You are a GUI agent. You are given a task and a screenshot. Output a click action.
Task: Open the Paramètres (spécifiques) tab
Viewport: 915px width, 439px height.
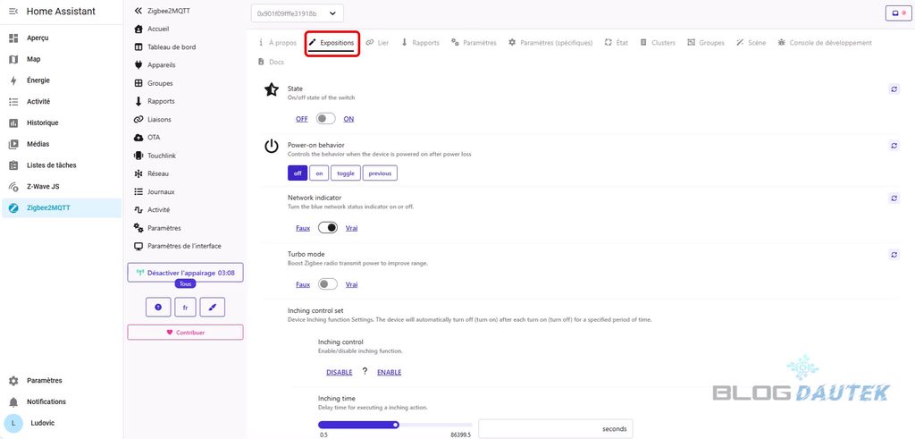pyautogui.click(x=550, y=43)
